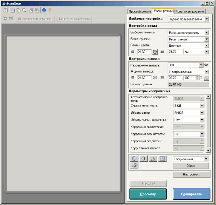Toggle the orientation switch button near width
The height and width of the screenshot is (205, 216).
pos(155,52)
